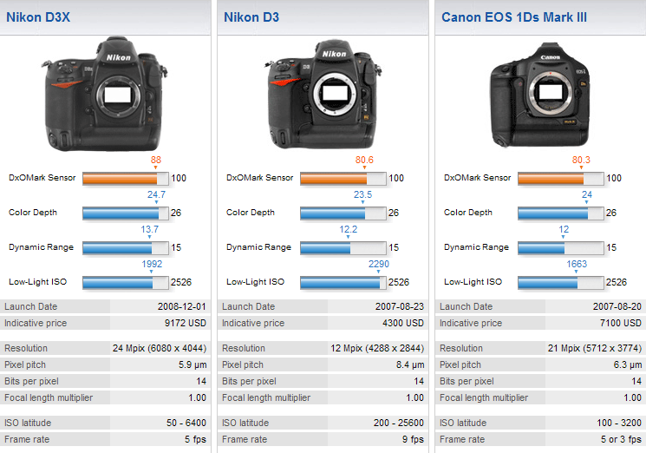Image resolution: width=646 pixels, height=453 pixels.
Task: Click the 24.7 color depth value
Action: click(156, 194)
